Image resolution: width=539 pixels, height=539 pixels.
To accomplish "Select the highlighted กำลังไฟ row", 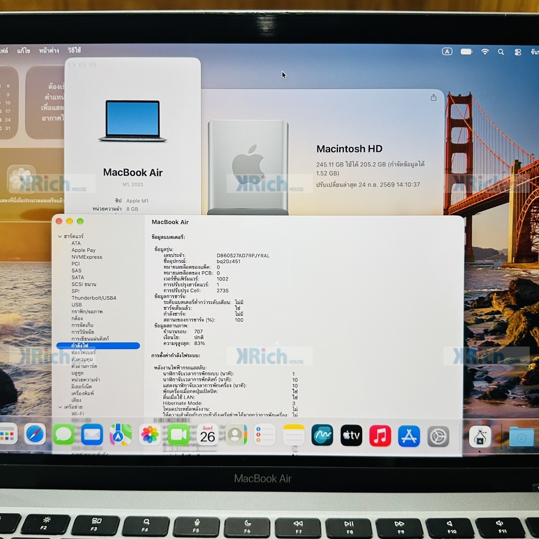I will pos(98,346).
